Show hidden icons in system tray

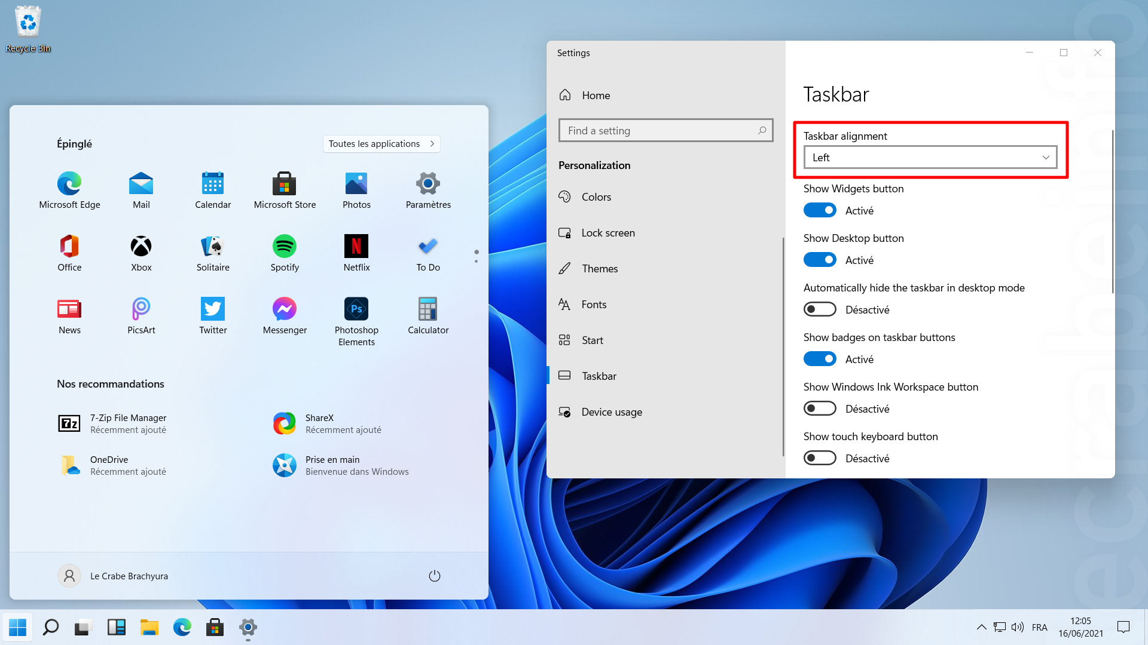point(981,627)
